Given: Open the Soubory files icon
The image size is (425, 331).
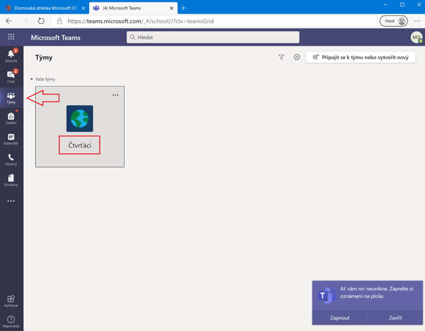Looking at the screenshot, I should [x=11, y=180].
